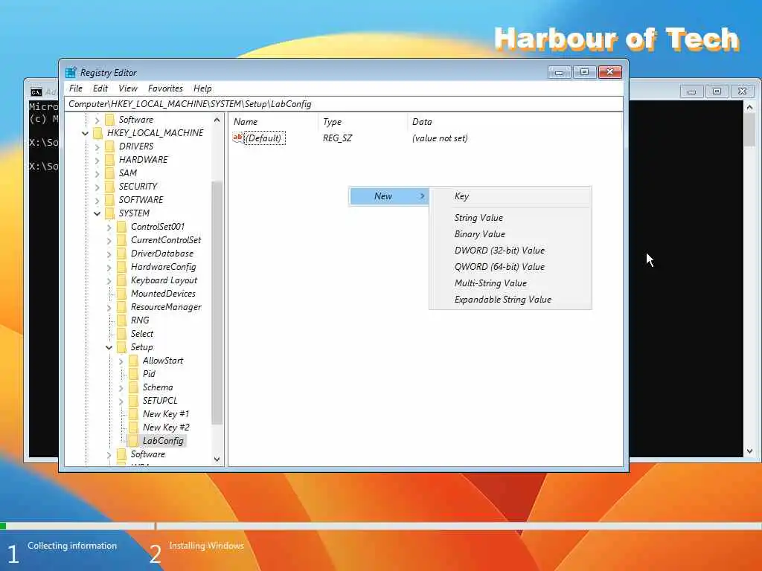The image size is (762, 571).
Task: Open the File menu
Action: tap(76, 88)
